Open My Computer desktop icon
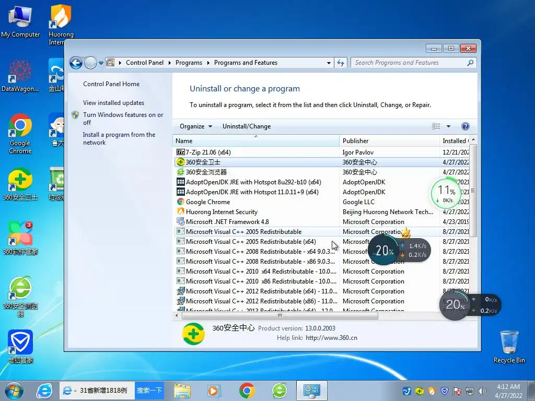The image size is (535, 401). (x=20, y=21)
